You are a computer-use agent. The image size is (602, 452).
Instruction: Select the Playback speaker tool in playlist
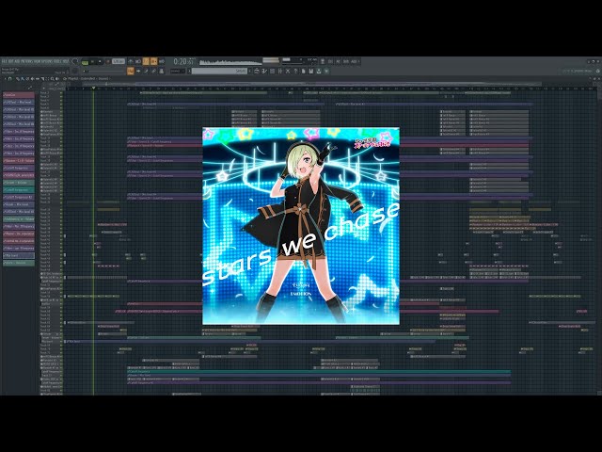57,79
